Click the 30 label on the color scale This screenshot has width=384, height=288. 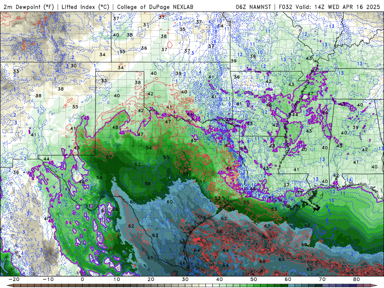[185, 279]
